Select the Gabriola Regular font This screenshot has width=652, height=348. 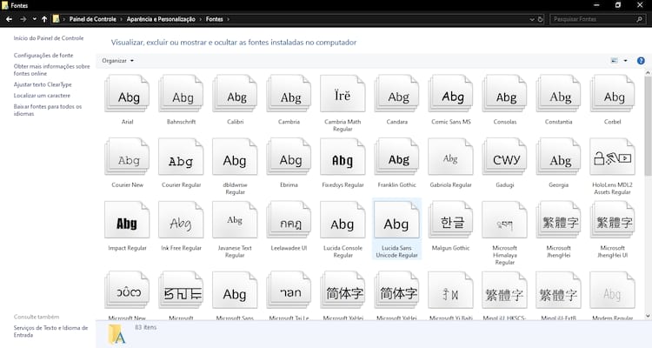450,157
